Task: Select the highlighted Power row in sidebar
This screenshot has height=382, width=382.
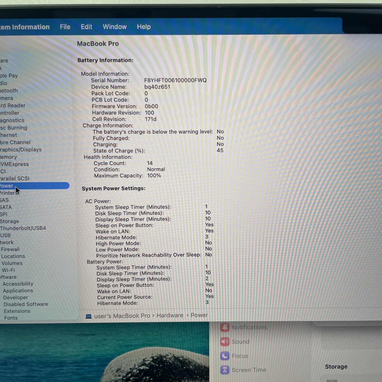Action: click(35, 186)
